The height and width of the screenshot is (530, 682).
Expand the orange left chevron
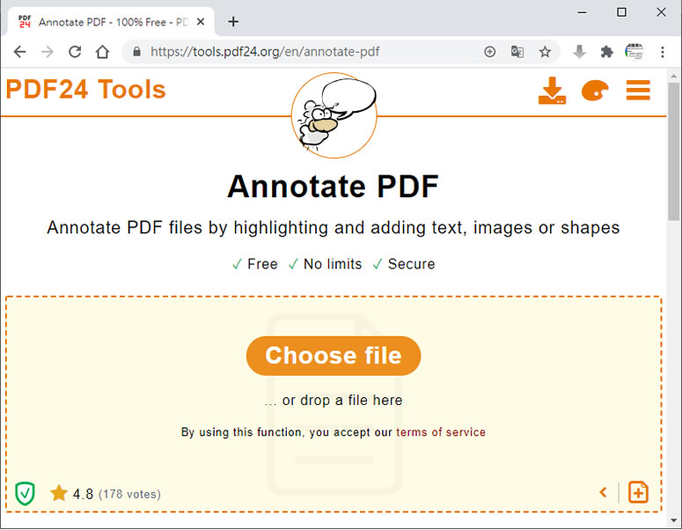(x=603, y=492)
